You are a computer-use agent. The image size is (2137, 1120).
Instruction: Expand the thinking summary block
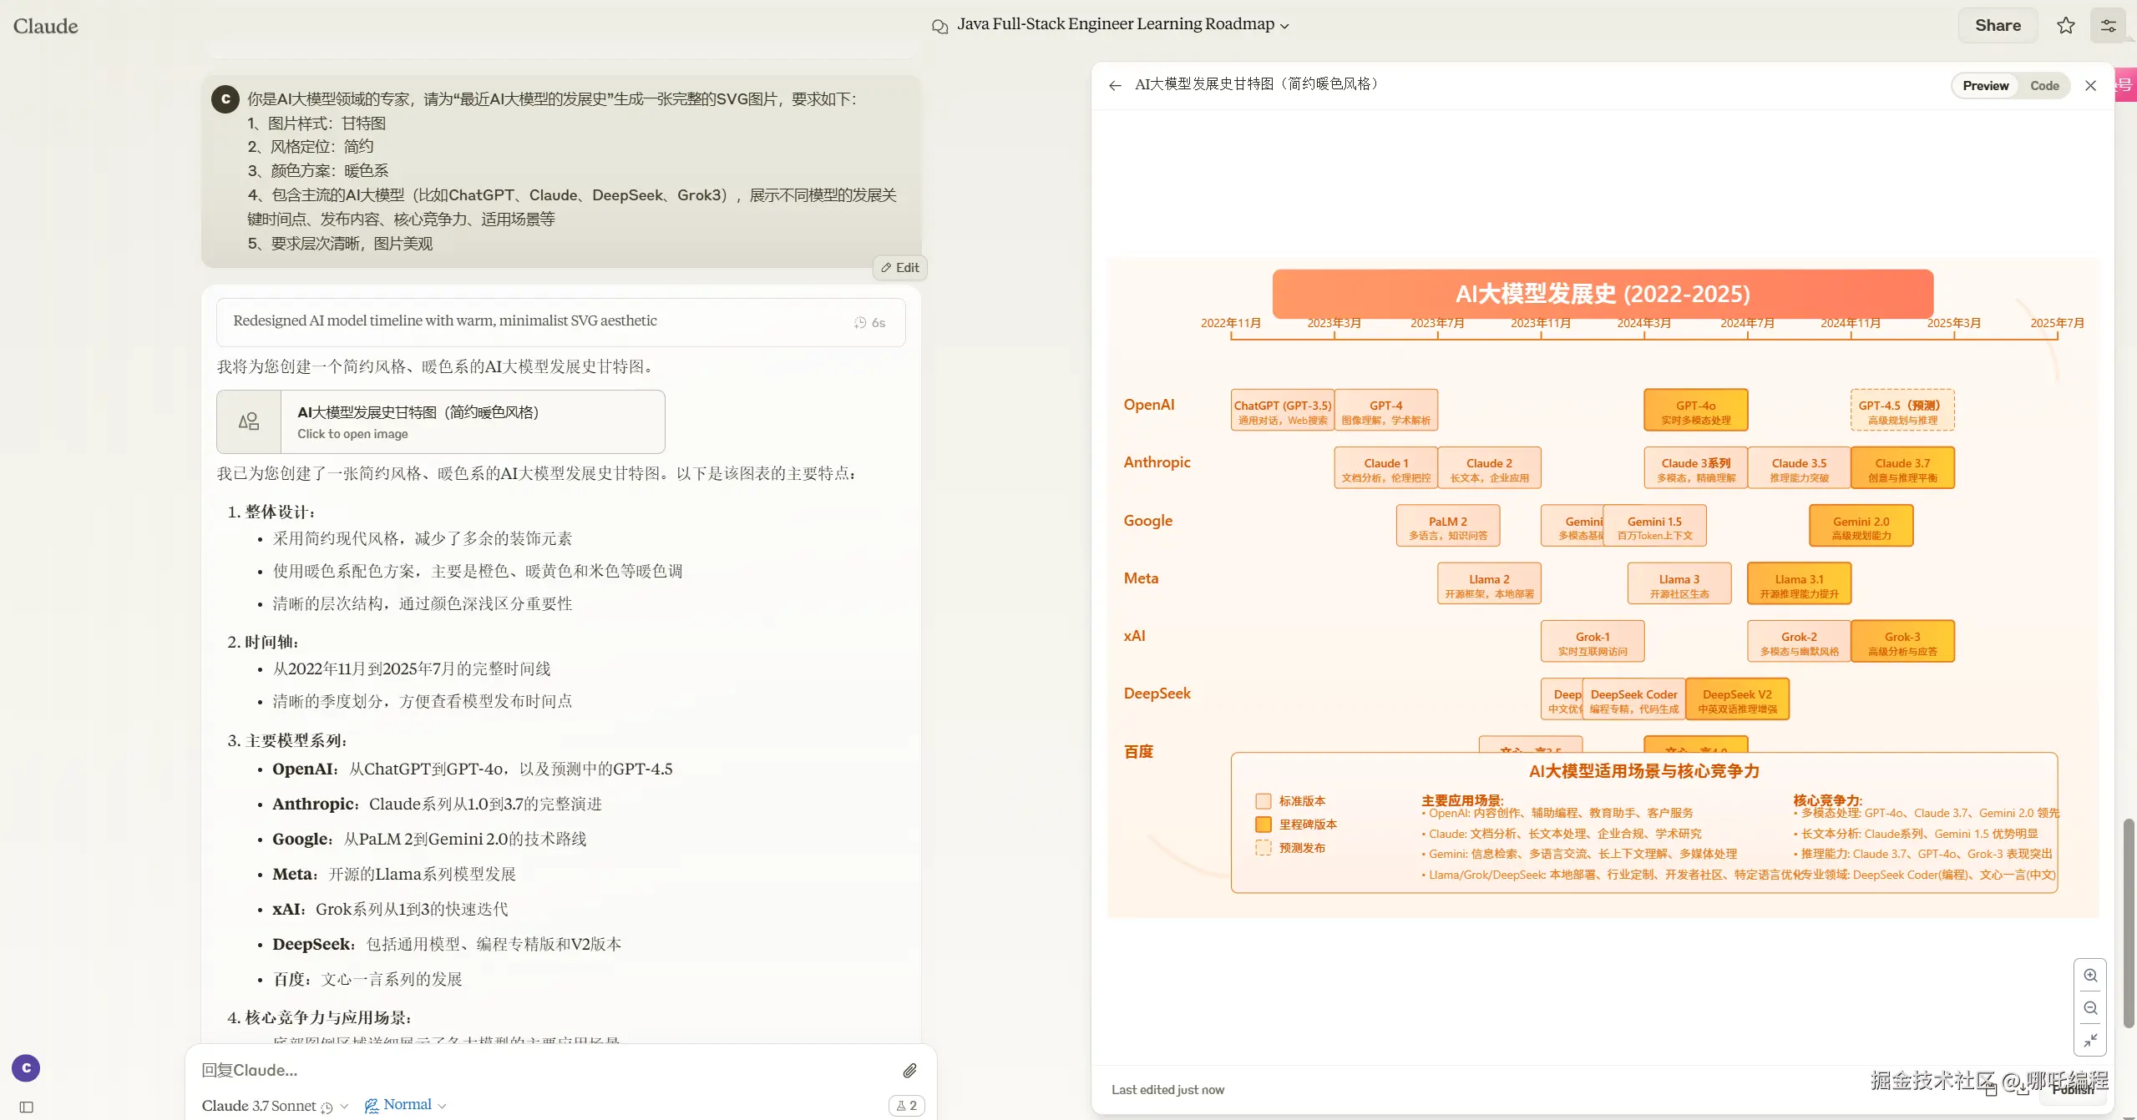coord(560,321)
